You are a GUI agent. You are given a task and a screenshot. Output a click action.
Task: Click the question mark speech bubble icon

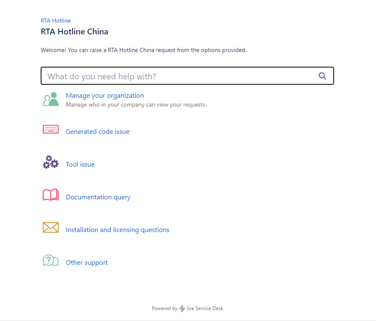[51, 260]
